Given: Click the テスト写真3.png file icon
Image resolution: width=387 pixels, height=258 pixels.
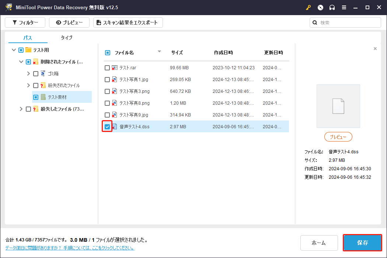Looking at the screenshot, I should click(114, 91).
